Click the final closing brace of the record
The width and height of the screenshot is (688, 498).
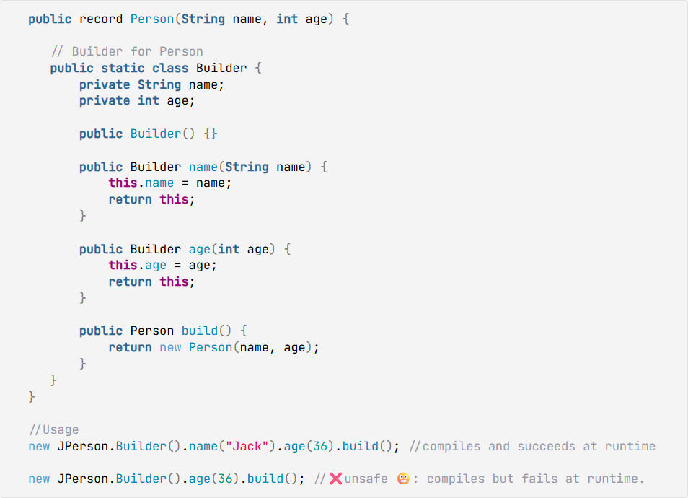tap(32, 397)
